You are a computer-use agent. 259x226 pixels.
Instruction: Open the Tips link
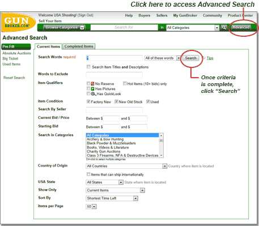pyautogui.click(x=210, y=58)
